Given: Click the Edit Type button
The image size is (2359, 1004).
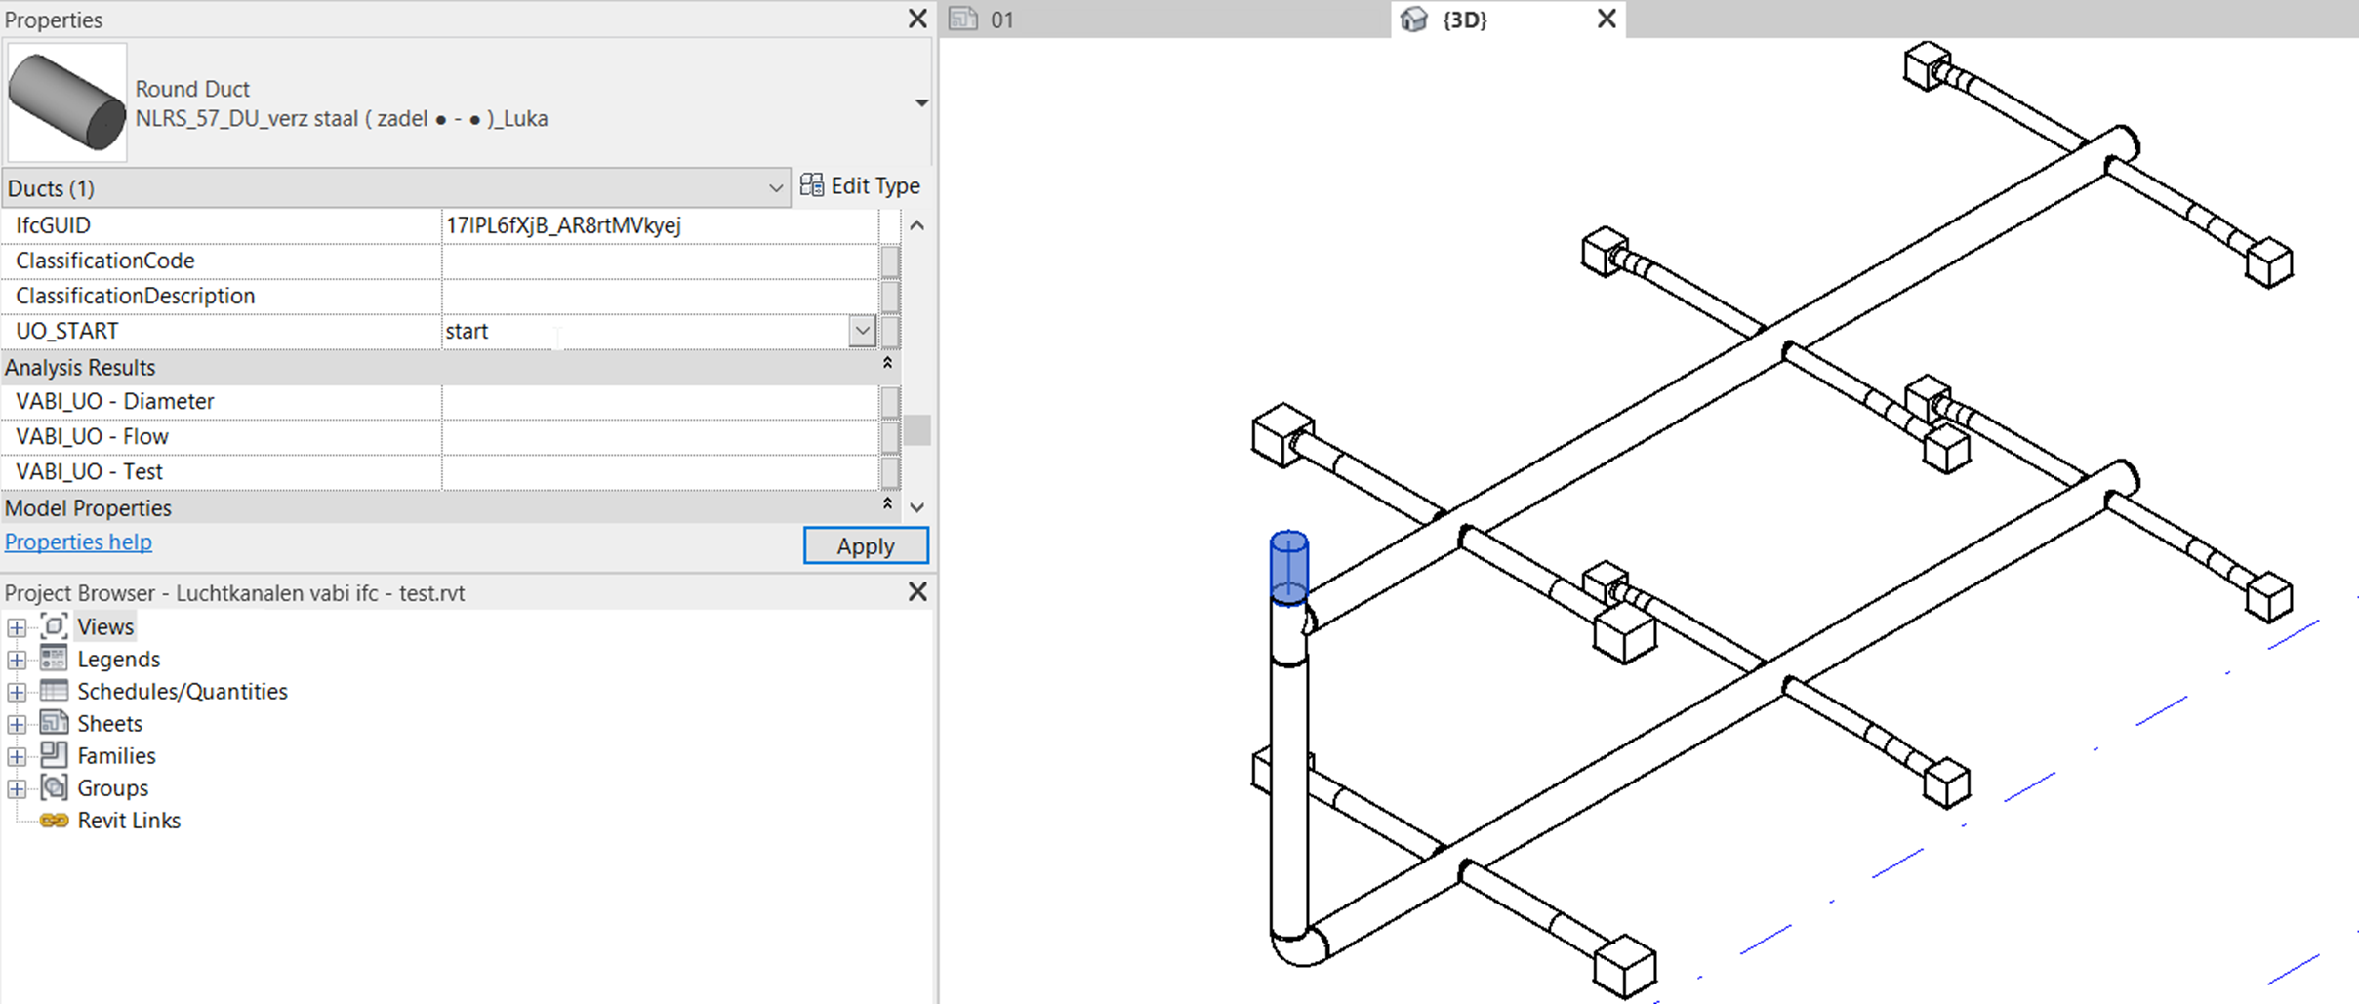Looking at the screenshot, I should (x=860, y=185).
